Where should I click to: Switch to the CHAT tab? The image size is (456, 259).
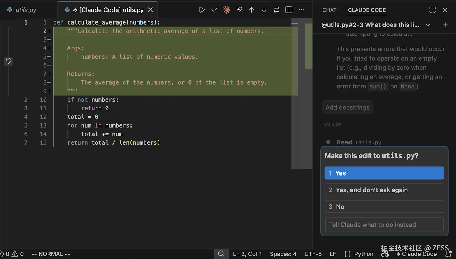(x=329, y=10)
